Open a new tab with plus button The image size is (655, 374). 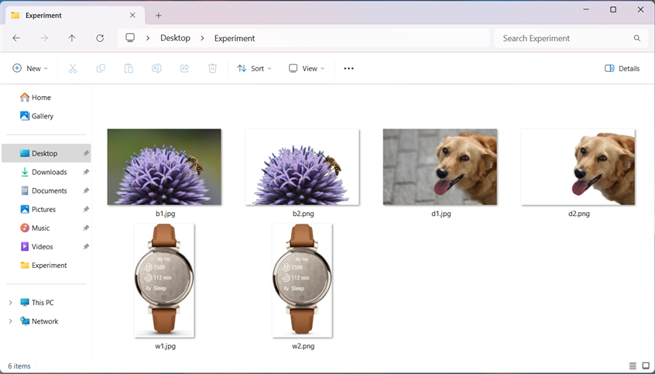(159, 15)
